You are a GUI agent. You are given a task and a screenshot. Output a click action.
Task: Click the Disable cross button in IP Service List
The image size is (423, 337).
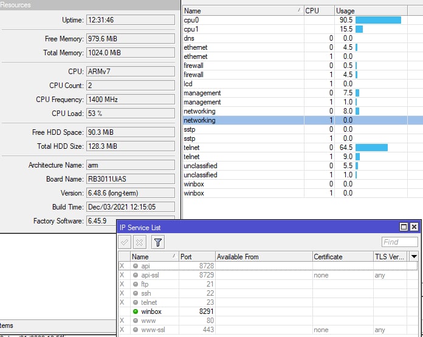coord(139,242)
